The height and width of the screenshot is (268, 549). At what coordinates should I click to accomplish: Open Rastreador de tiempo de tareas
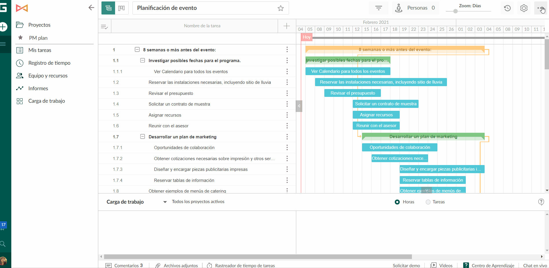(241, 265)
